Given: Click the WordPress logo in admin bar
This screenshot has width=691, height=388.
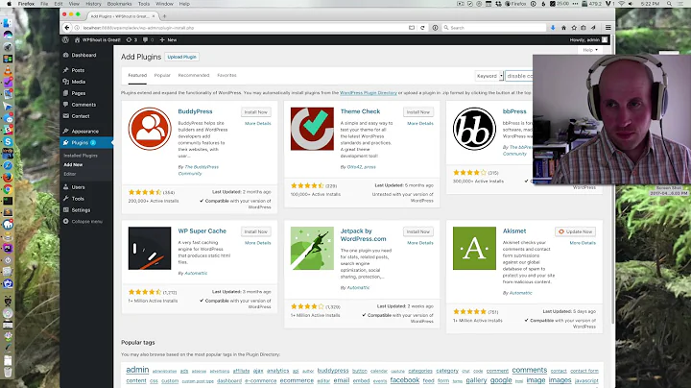Looking at the screenshot, I should [65, 39].
